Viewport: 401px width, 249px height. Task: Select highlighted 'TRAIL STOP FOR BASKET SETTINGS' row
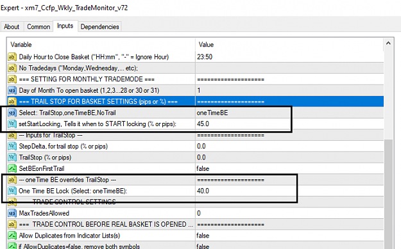tap(196, 102)
